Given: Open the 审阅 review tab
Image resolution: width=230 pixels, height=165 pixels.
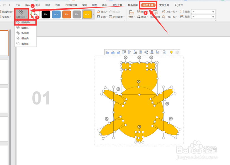Looking at the screenshot, I should (x=85, y=5).
